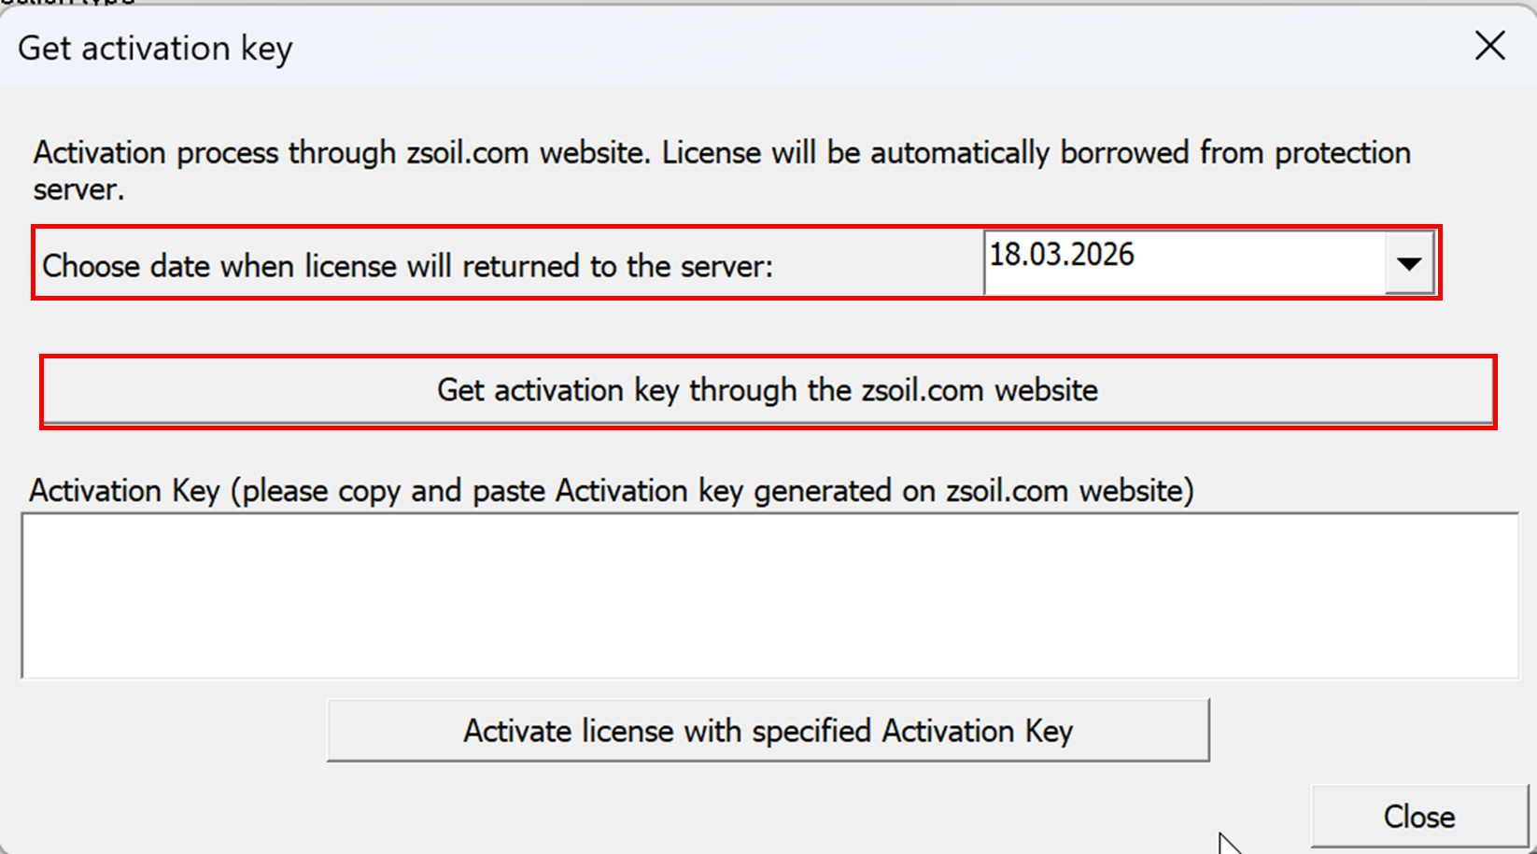This screenshot has width=1537, height=854.
Task: Activate license with specified Activation Key
Action: tap(768, 731)
